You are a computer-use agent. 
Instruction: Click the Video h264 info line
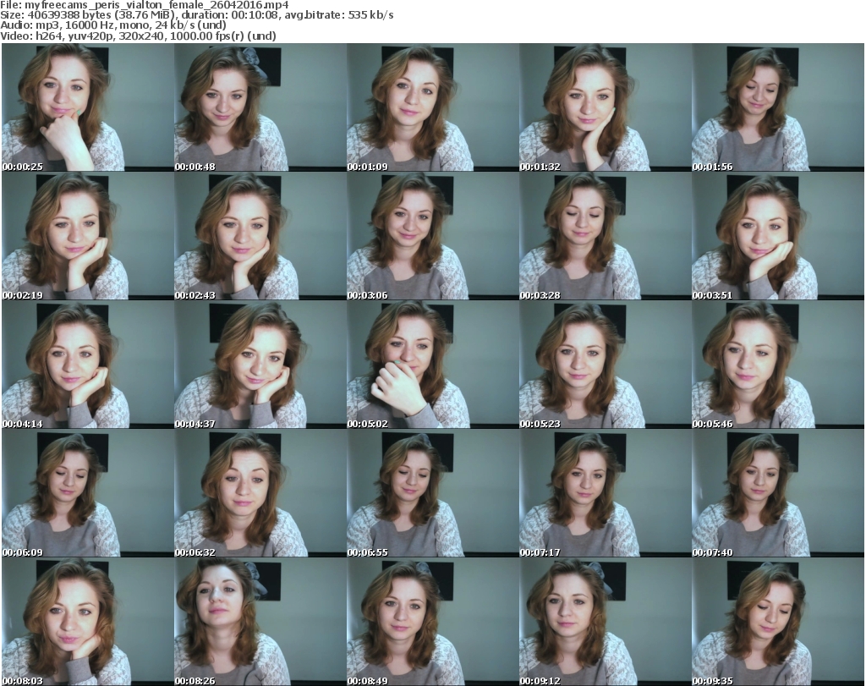(138, 36)
